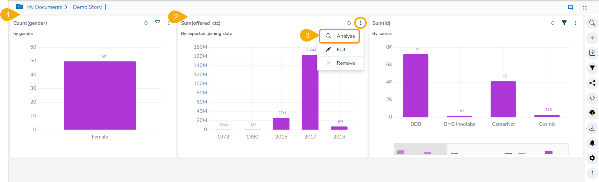Image resolution: width=599 pixels, height=182 pixels.
Task: Click the download icon in sidebar
Action: coord(592,128)
